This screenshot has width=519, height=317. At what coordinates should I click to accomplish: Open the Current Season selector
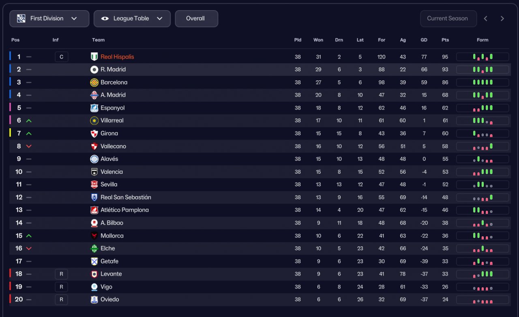448,19
